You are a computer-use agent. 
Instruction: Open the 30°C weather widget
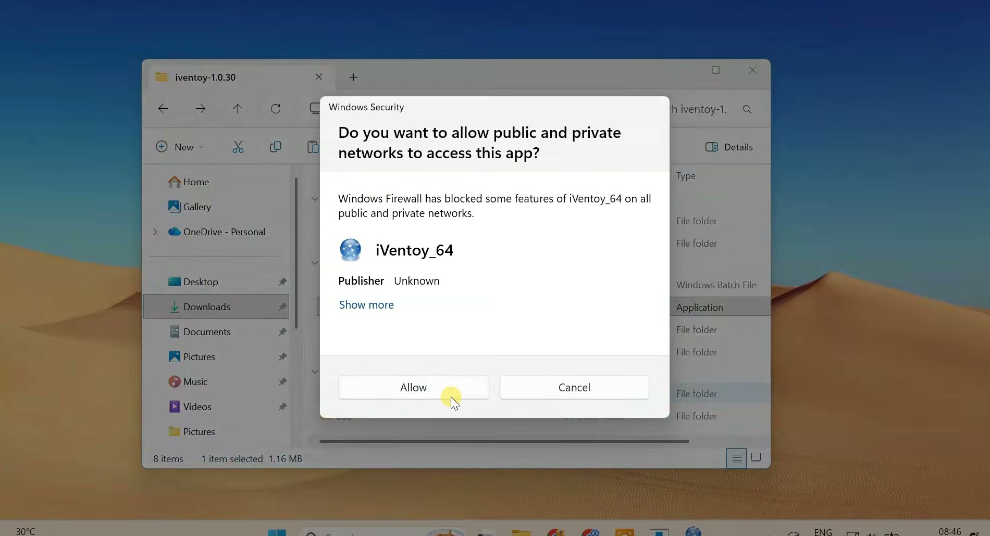26,531
